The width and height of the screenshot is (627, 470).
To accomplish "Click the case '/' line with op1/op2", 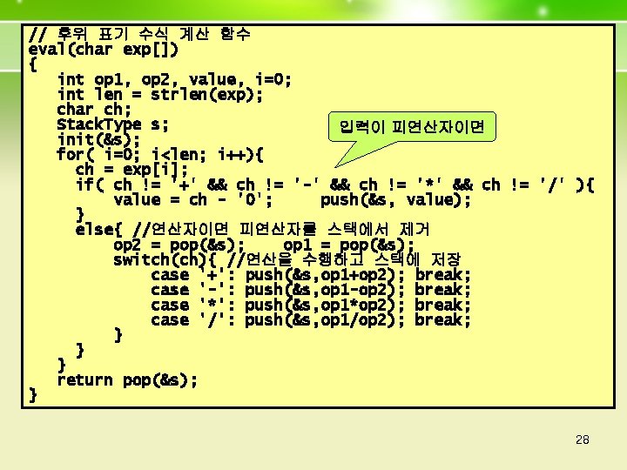I will pos(311,320).
